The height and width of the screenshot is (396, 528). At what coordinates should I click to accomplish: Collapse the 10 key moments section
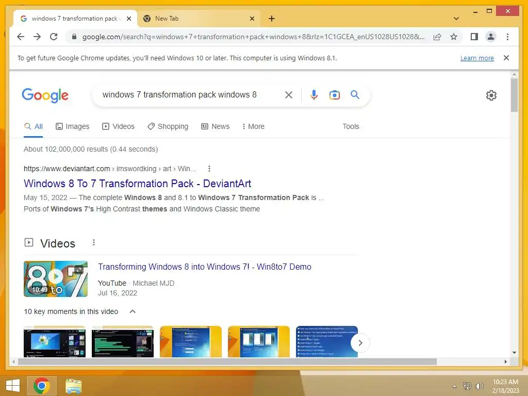coord(133,311)
